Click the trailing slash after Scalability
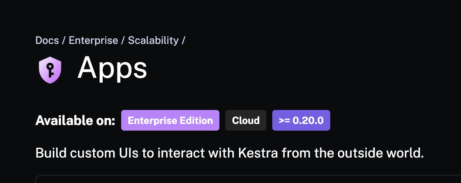Viewport: 461px width, 183px height. pos(183,40)
